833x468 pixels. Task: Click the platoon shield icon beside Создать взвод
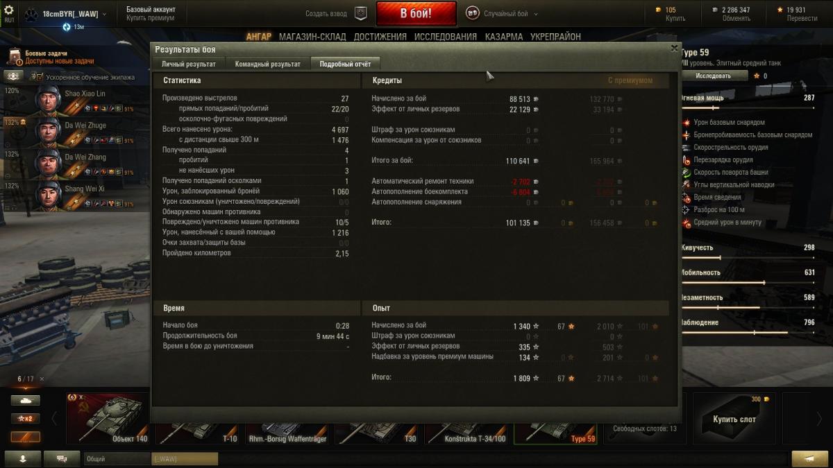(x=360, y=13)
